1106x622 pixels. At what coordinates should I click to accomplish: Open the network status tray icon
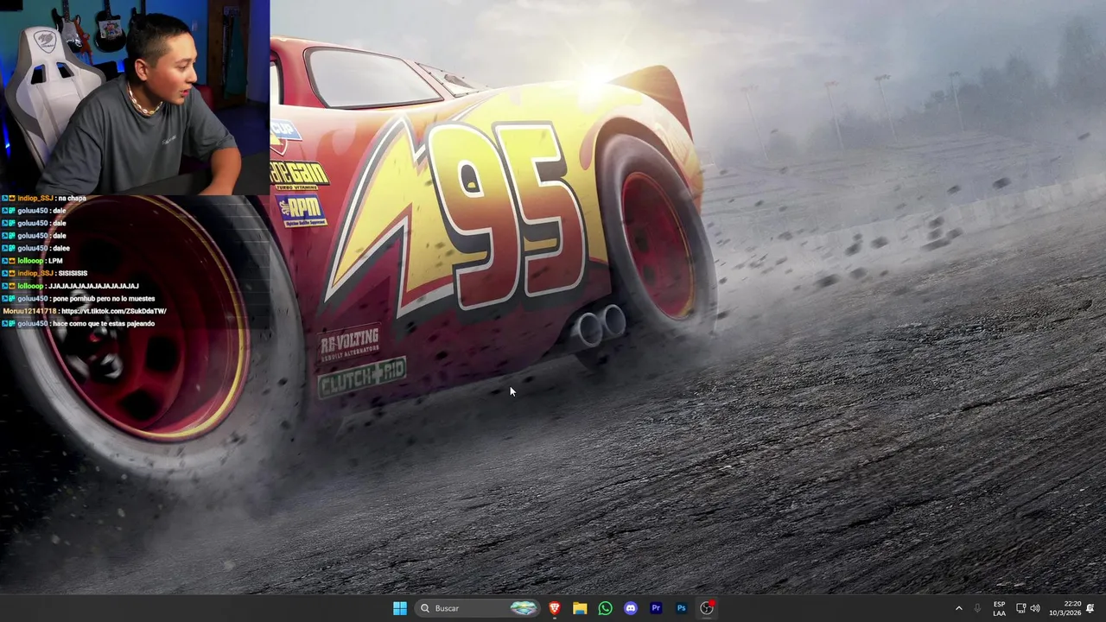tap(1020, 608)
